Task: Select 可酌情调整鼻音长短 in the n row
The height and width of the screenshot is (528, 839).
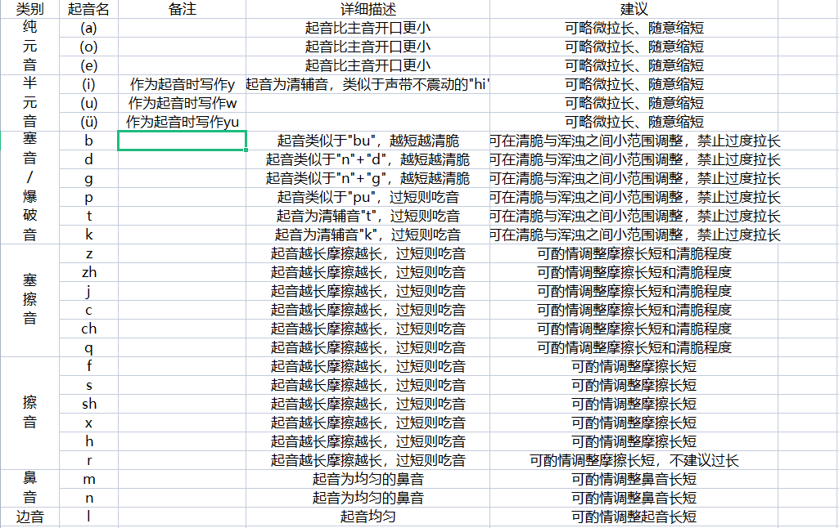Action: click(634, 498)
